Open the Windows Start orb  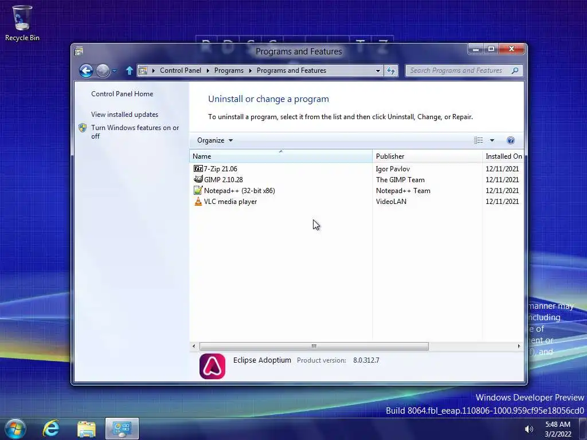pyautogui.click(x=15, y=429)
